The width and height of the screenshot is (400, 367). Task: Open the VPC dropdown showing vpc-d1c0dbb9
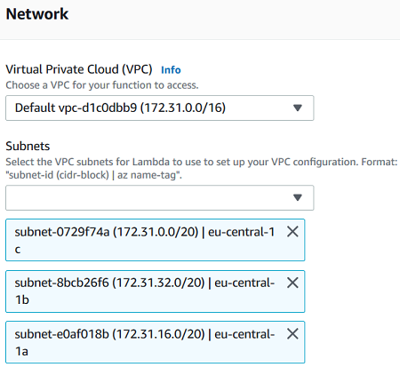click(160, 108)
